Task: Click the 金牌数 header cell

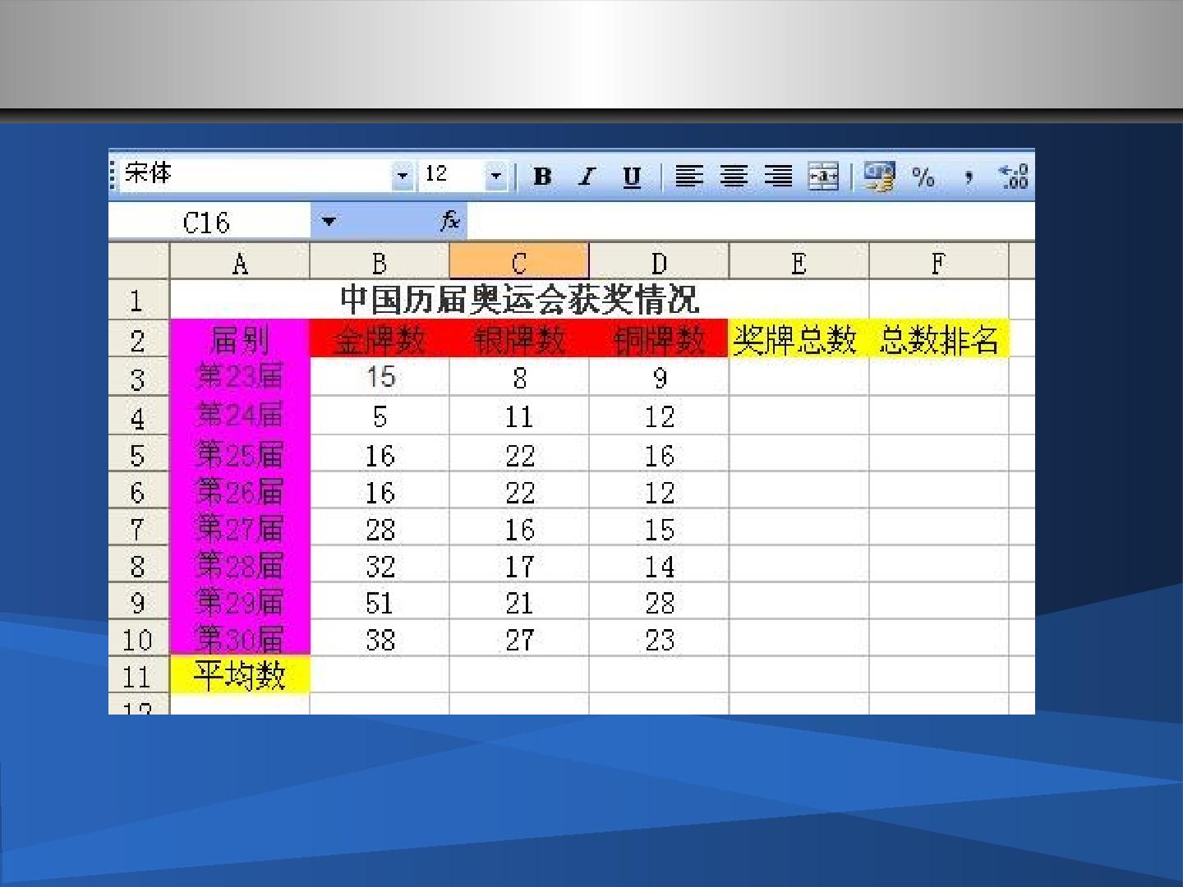Action: coord(380,339)
